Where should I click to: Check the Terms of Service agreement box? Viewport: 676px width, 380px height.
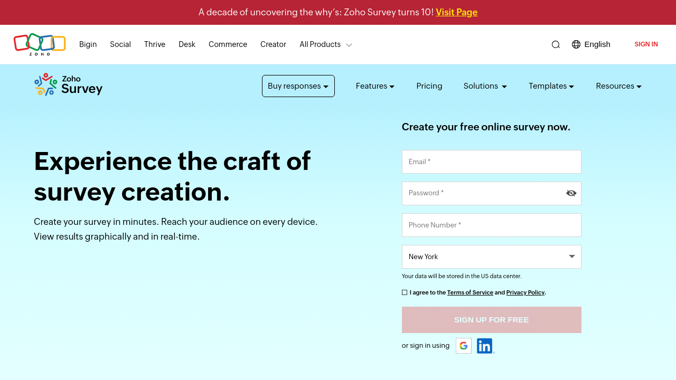pos(405,292)
